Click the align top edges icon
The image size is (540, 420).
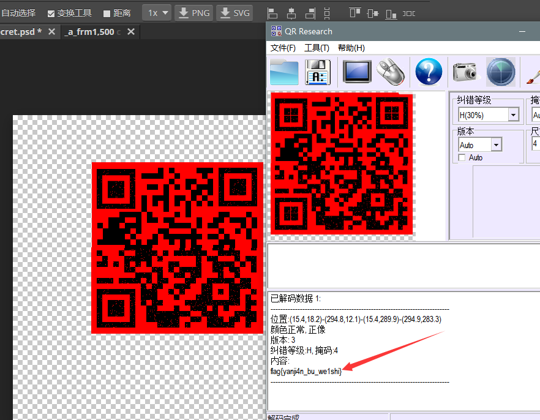tap(355, 13)
